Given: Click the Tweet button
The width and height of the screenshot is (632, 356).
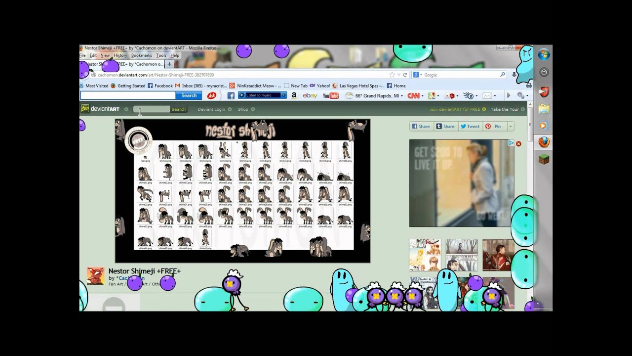Looking at the screenshot, I should (470, 126).
